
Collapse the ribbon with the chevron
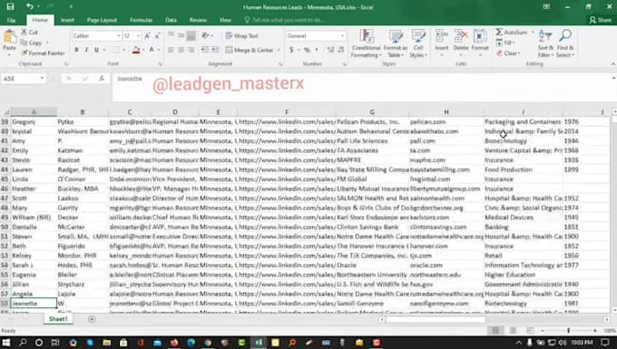[612, 64]
